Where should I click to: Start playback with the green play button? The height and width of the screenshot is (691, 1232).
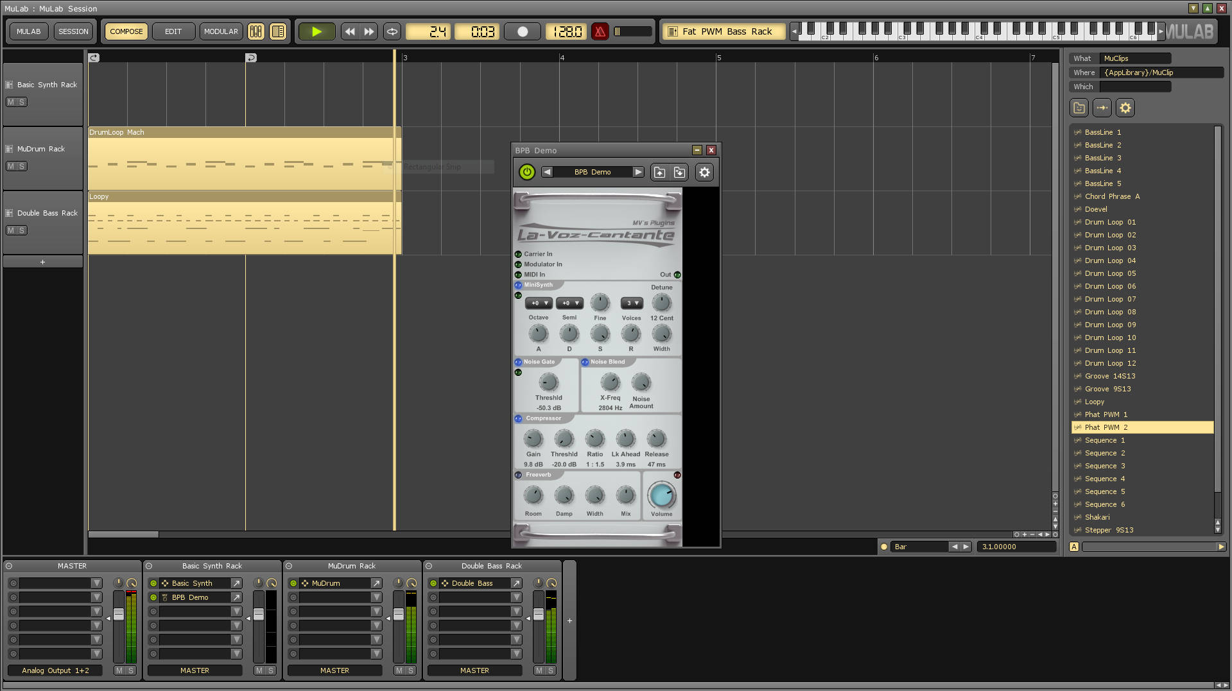coord(316,31)
